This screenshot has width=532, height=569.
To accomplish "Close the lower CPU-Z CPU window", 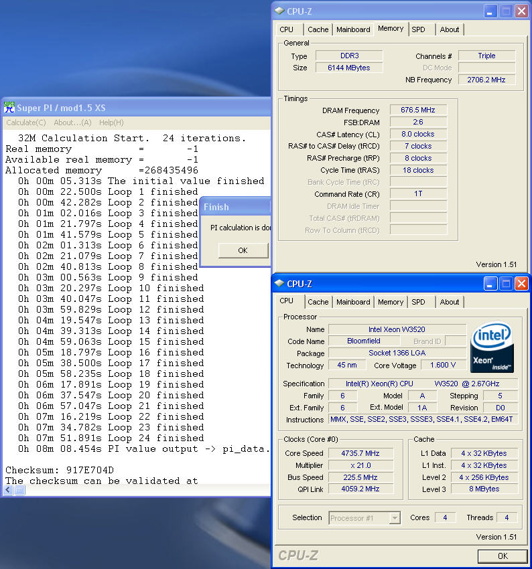I will (x=521, y=284).
